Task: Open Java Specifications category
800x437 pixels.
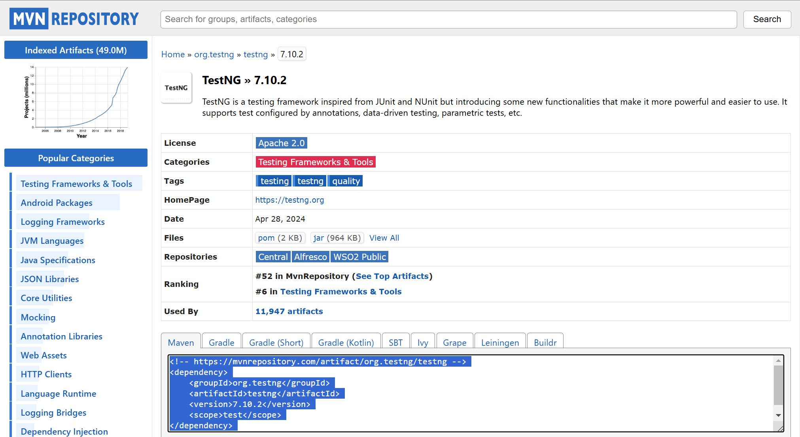Action: pos(58,260)
